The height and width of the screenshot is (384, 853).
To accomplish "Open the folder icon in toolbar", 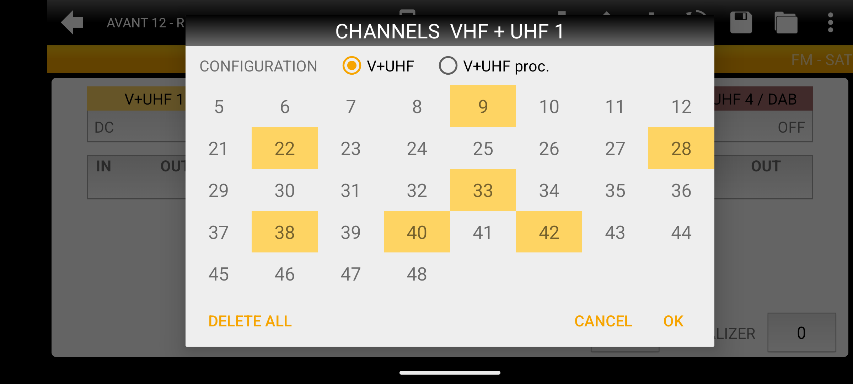I will click(786, 22).
